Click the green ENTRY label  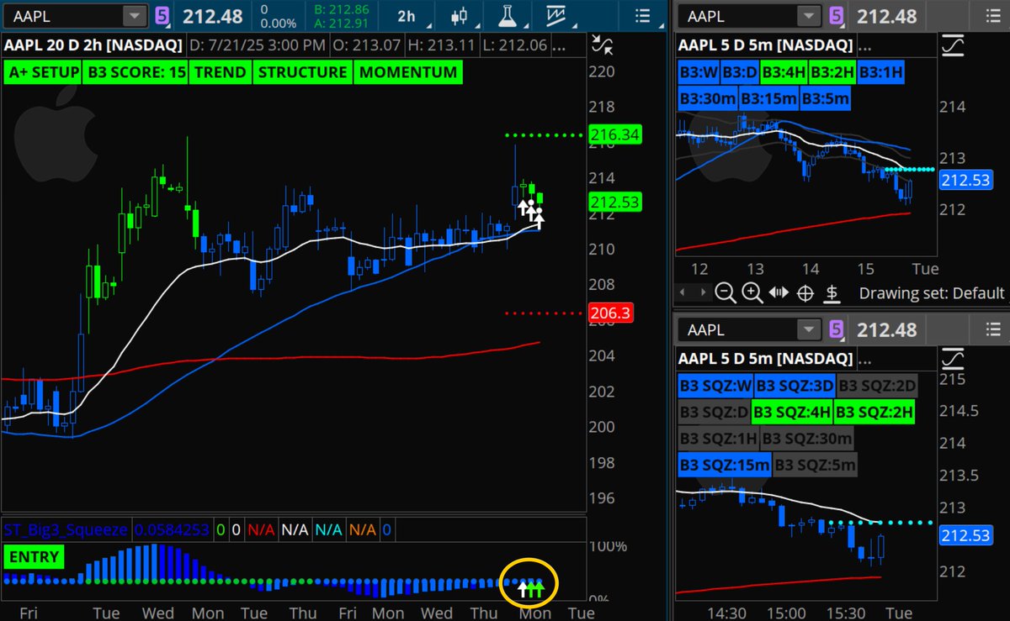pos(35,556)
